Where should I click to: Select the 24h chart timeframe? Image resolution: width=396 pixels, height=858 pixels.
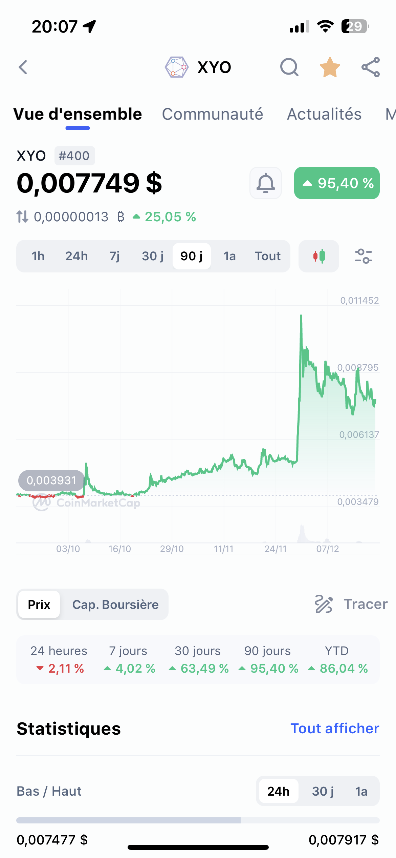[x=76, y=256]
